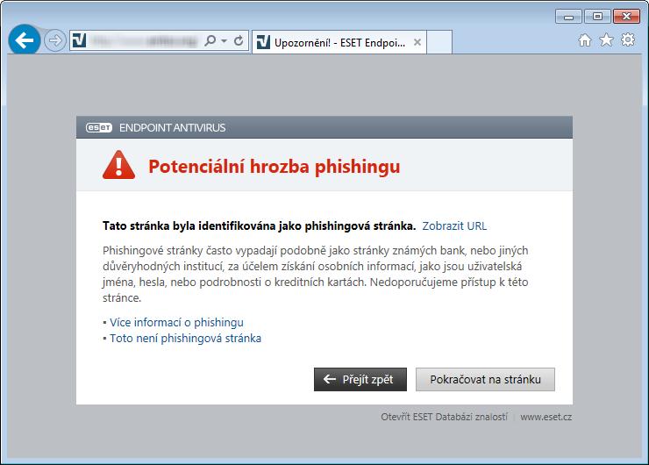Click the address bar search magnifier icon
The image size is (649, 465).
[210, 40]
